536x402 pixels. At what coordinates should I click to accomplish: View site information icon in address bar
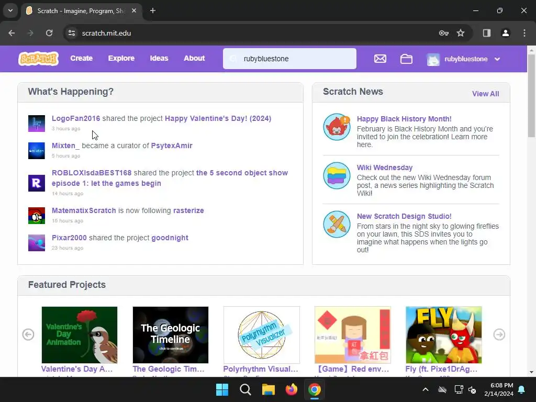coord(72,33)
